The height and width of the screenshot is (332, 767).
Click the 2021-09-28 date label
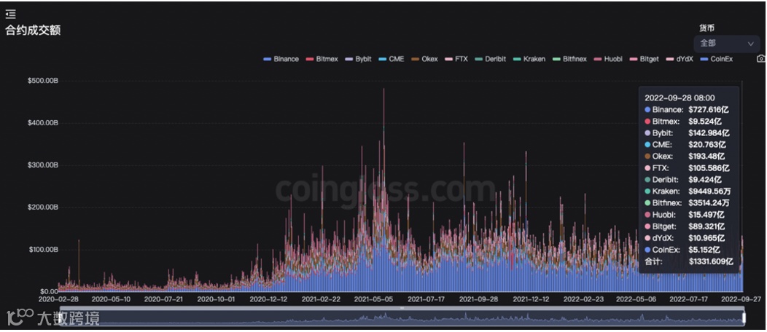click(479, 299)
